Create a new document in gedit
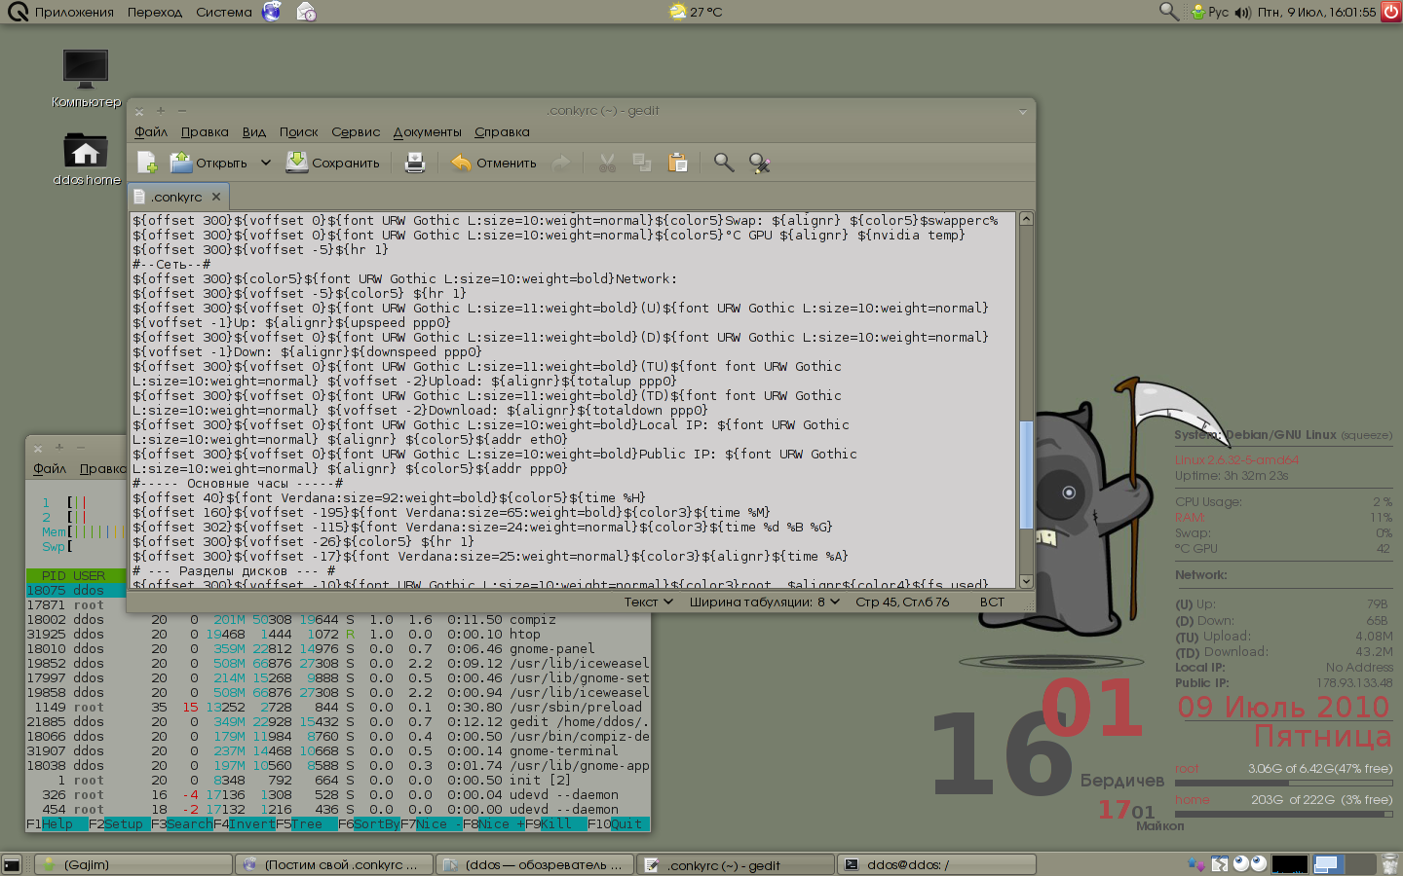Screen dimensions: 1403x876 [x=147, y=163]
